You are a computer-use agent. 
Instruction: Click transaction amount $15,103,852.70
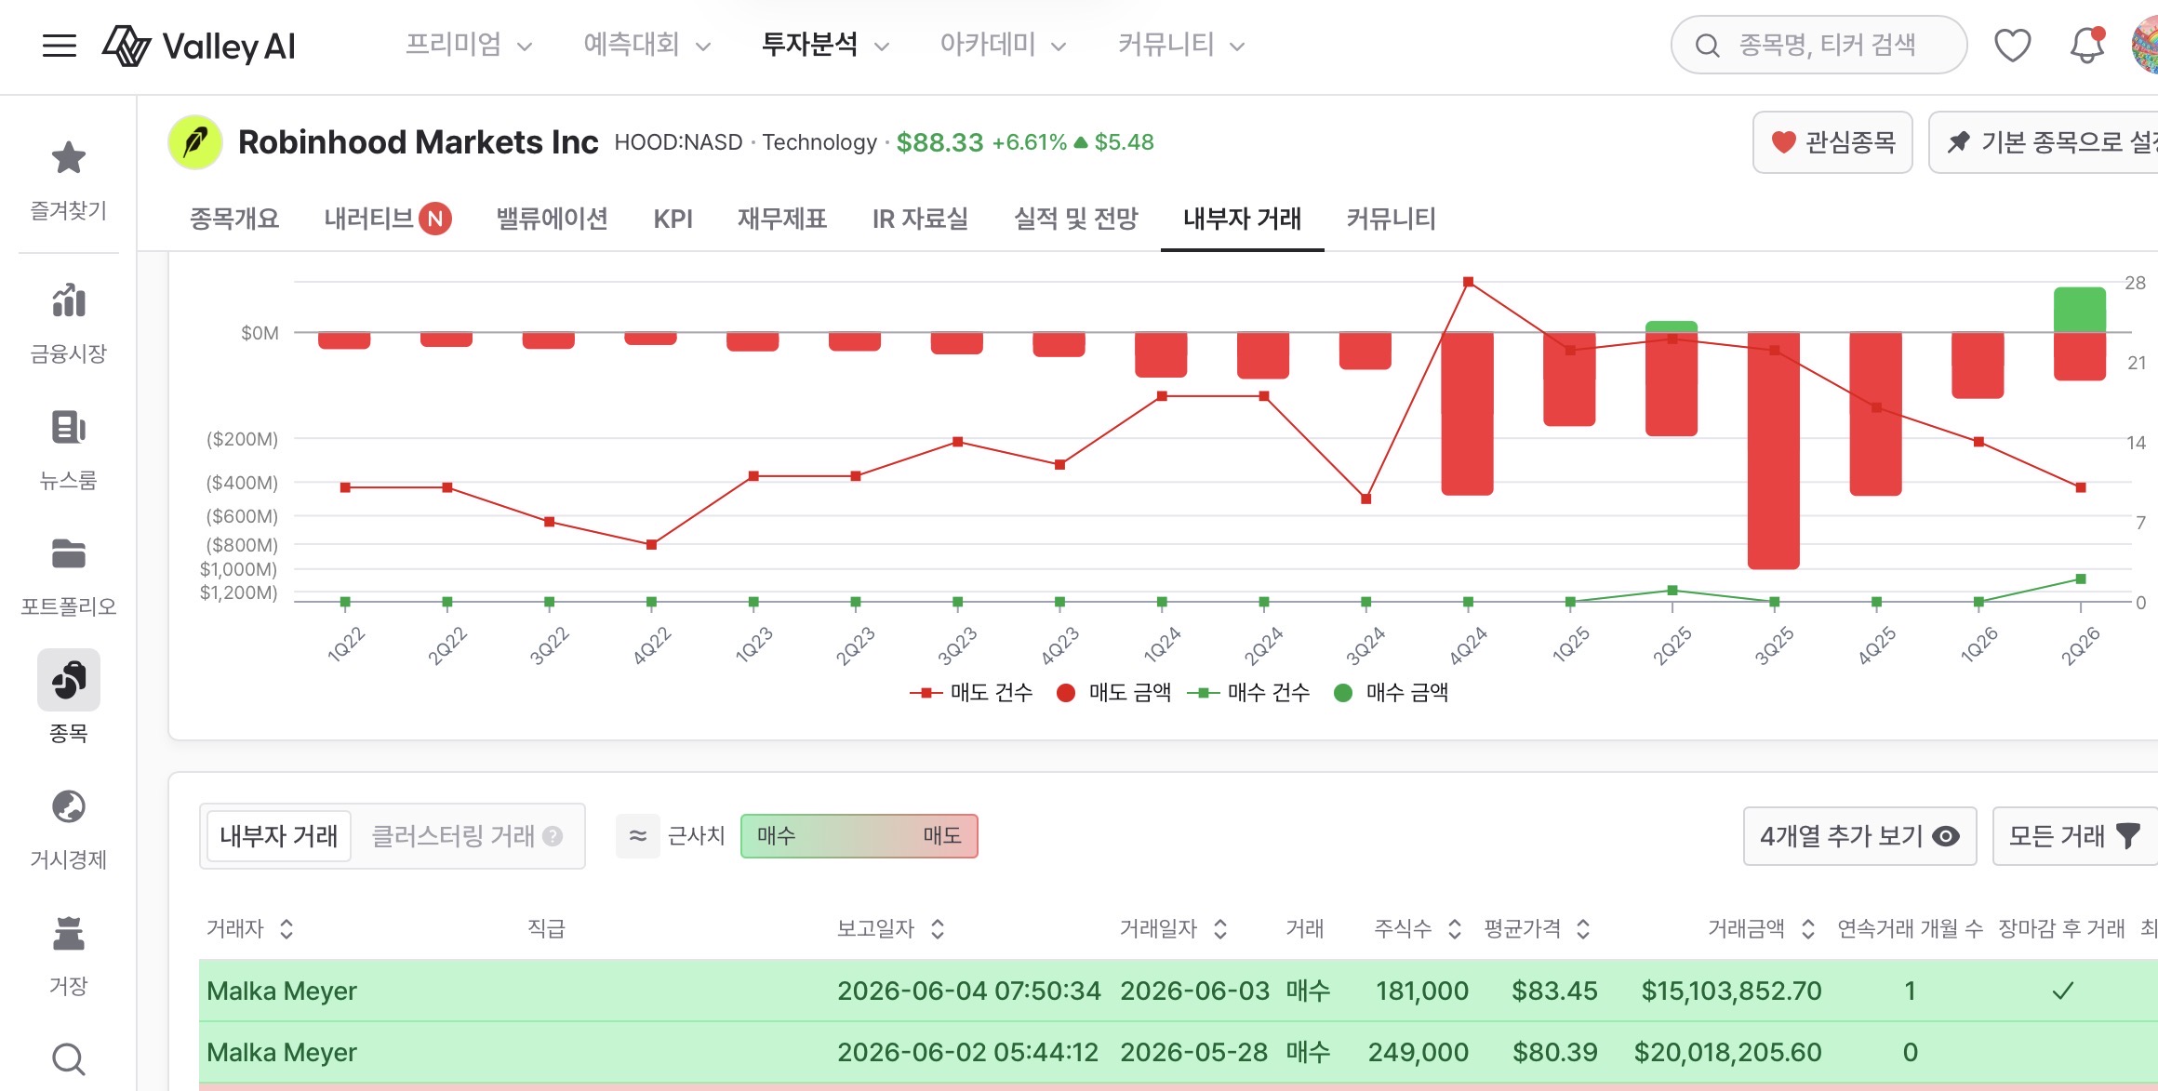(x=1731, y=991)
